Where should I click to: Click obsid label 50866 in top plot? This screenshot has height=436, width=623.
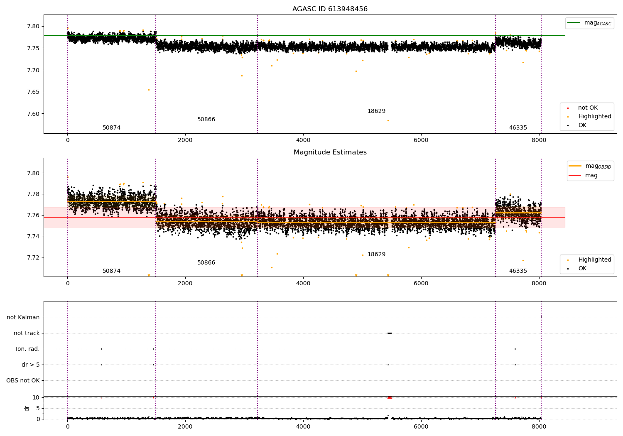click(206, 120)
